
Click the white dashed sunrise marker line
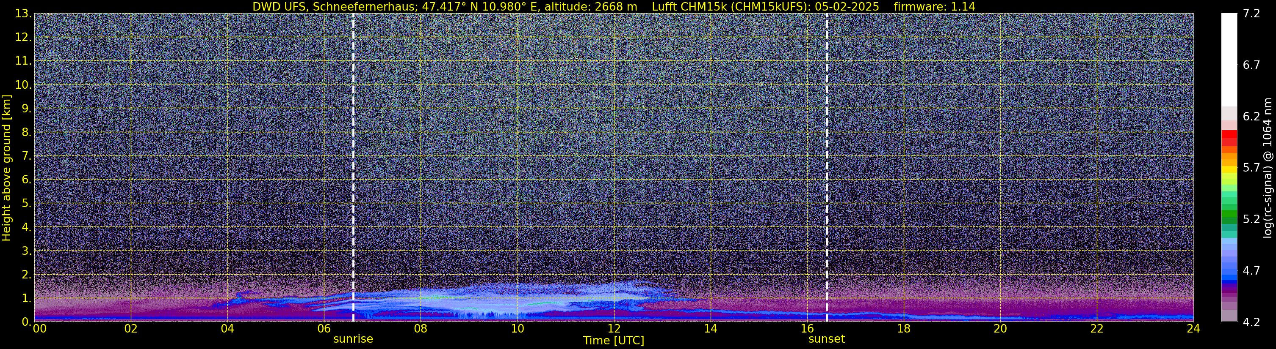pos(353,168)
